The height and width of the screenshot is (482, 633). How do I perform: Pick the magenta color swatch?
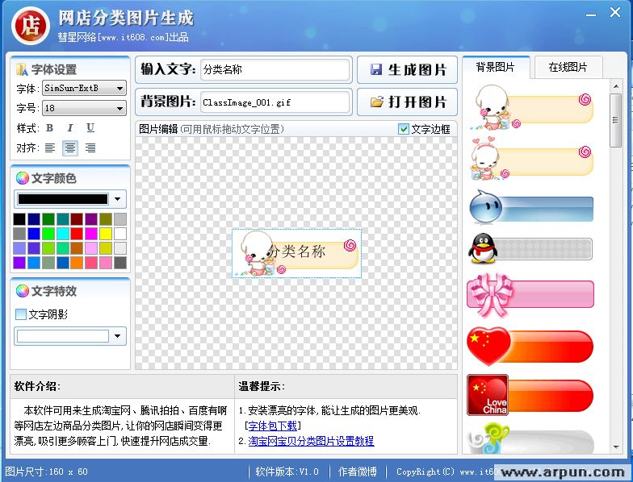coord(91,234)
